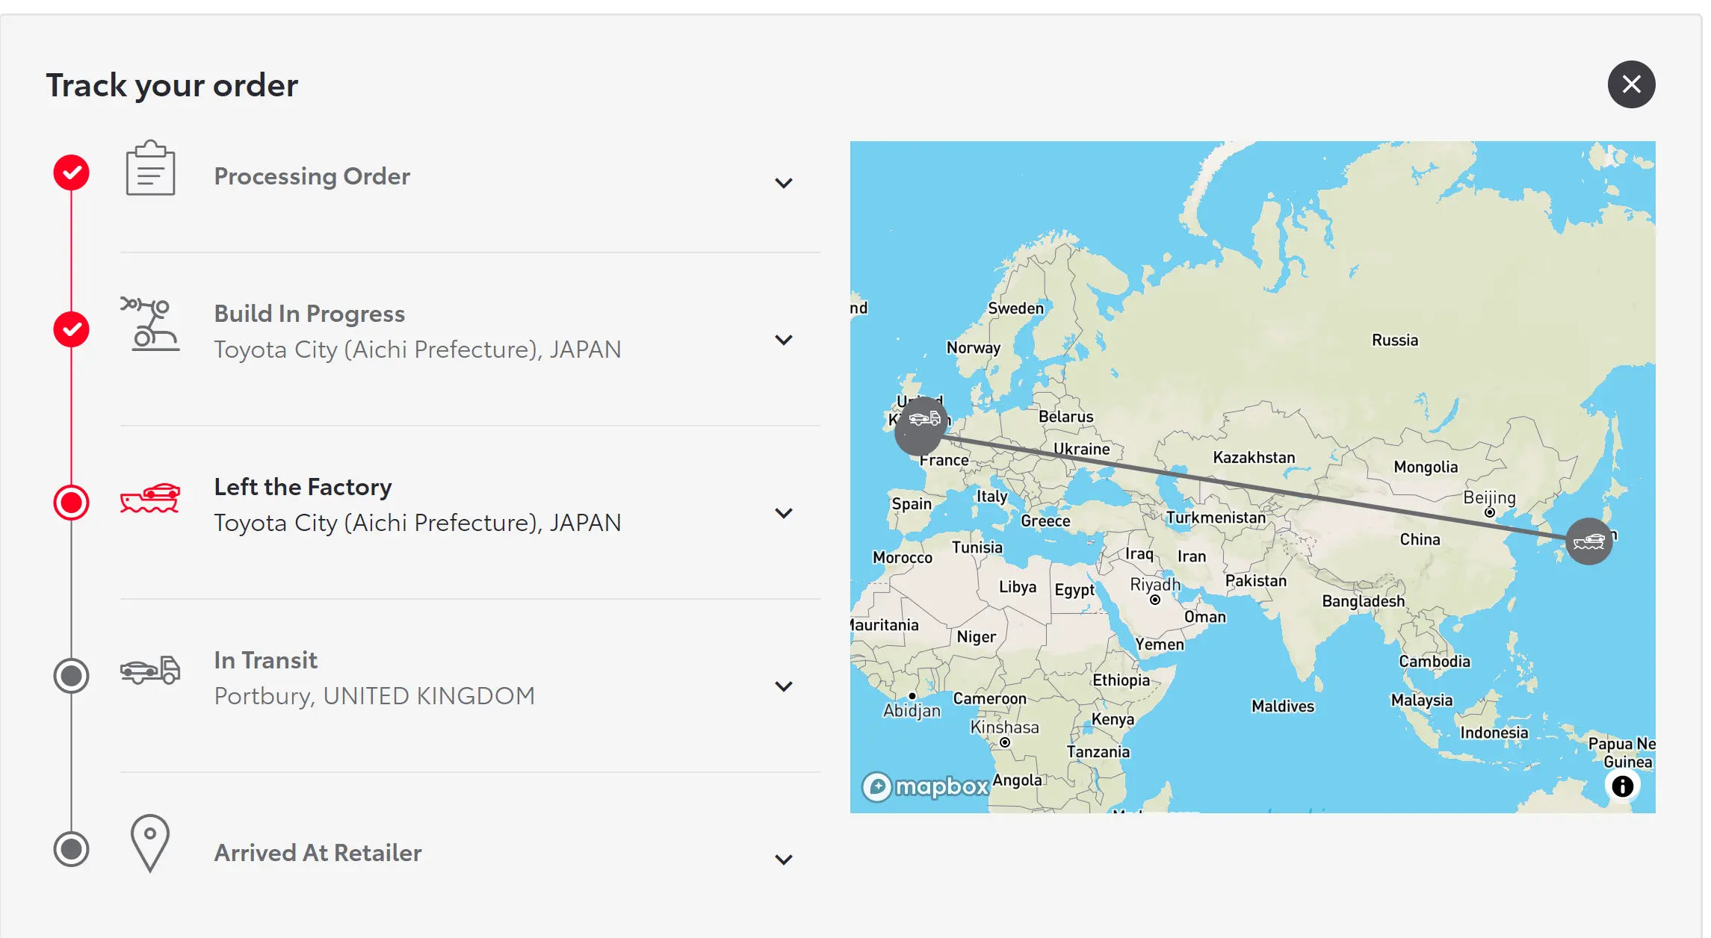Click the grey step marker for In Transit
This screenshot has height=938, width=1711.
(71, 676)
